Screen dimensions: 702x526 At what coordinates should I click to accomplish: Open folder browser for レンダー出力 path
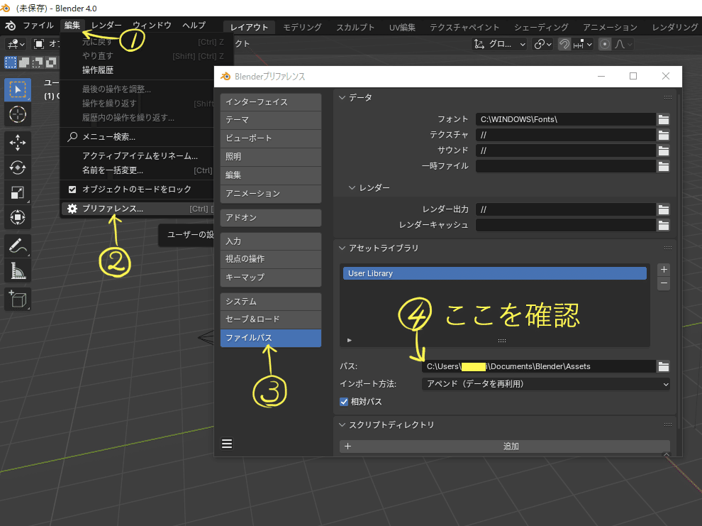pyautogui.click(x=664, y=209)
